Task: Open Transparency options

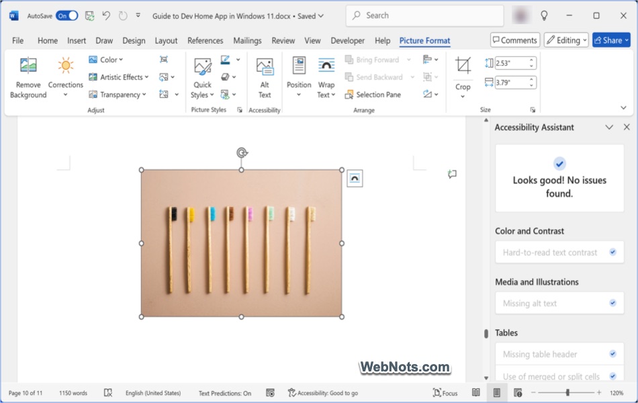Action: (x=118, y=95)
